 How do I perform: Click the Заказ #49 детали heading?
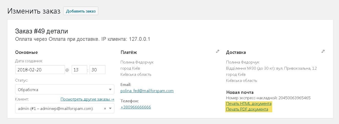tap(41, 31)
